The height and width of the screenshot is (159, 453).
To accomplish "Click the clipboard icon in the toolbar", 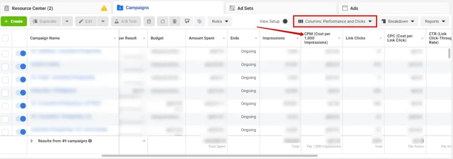I will tap(149, 21).
